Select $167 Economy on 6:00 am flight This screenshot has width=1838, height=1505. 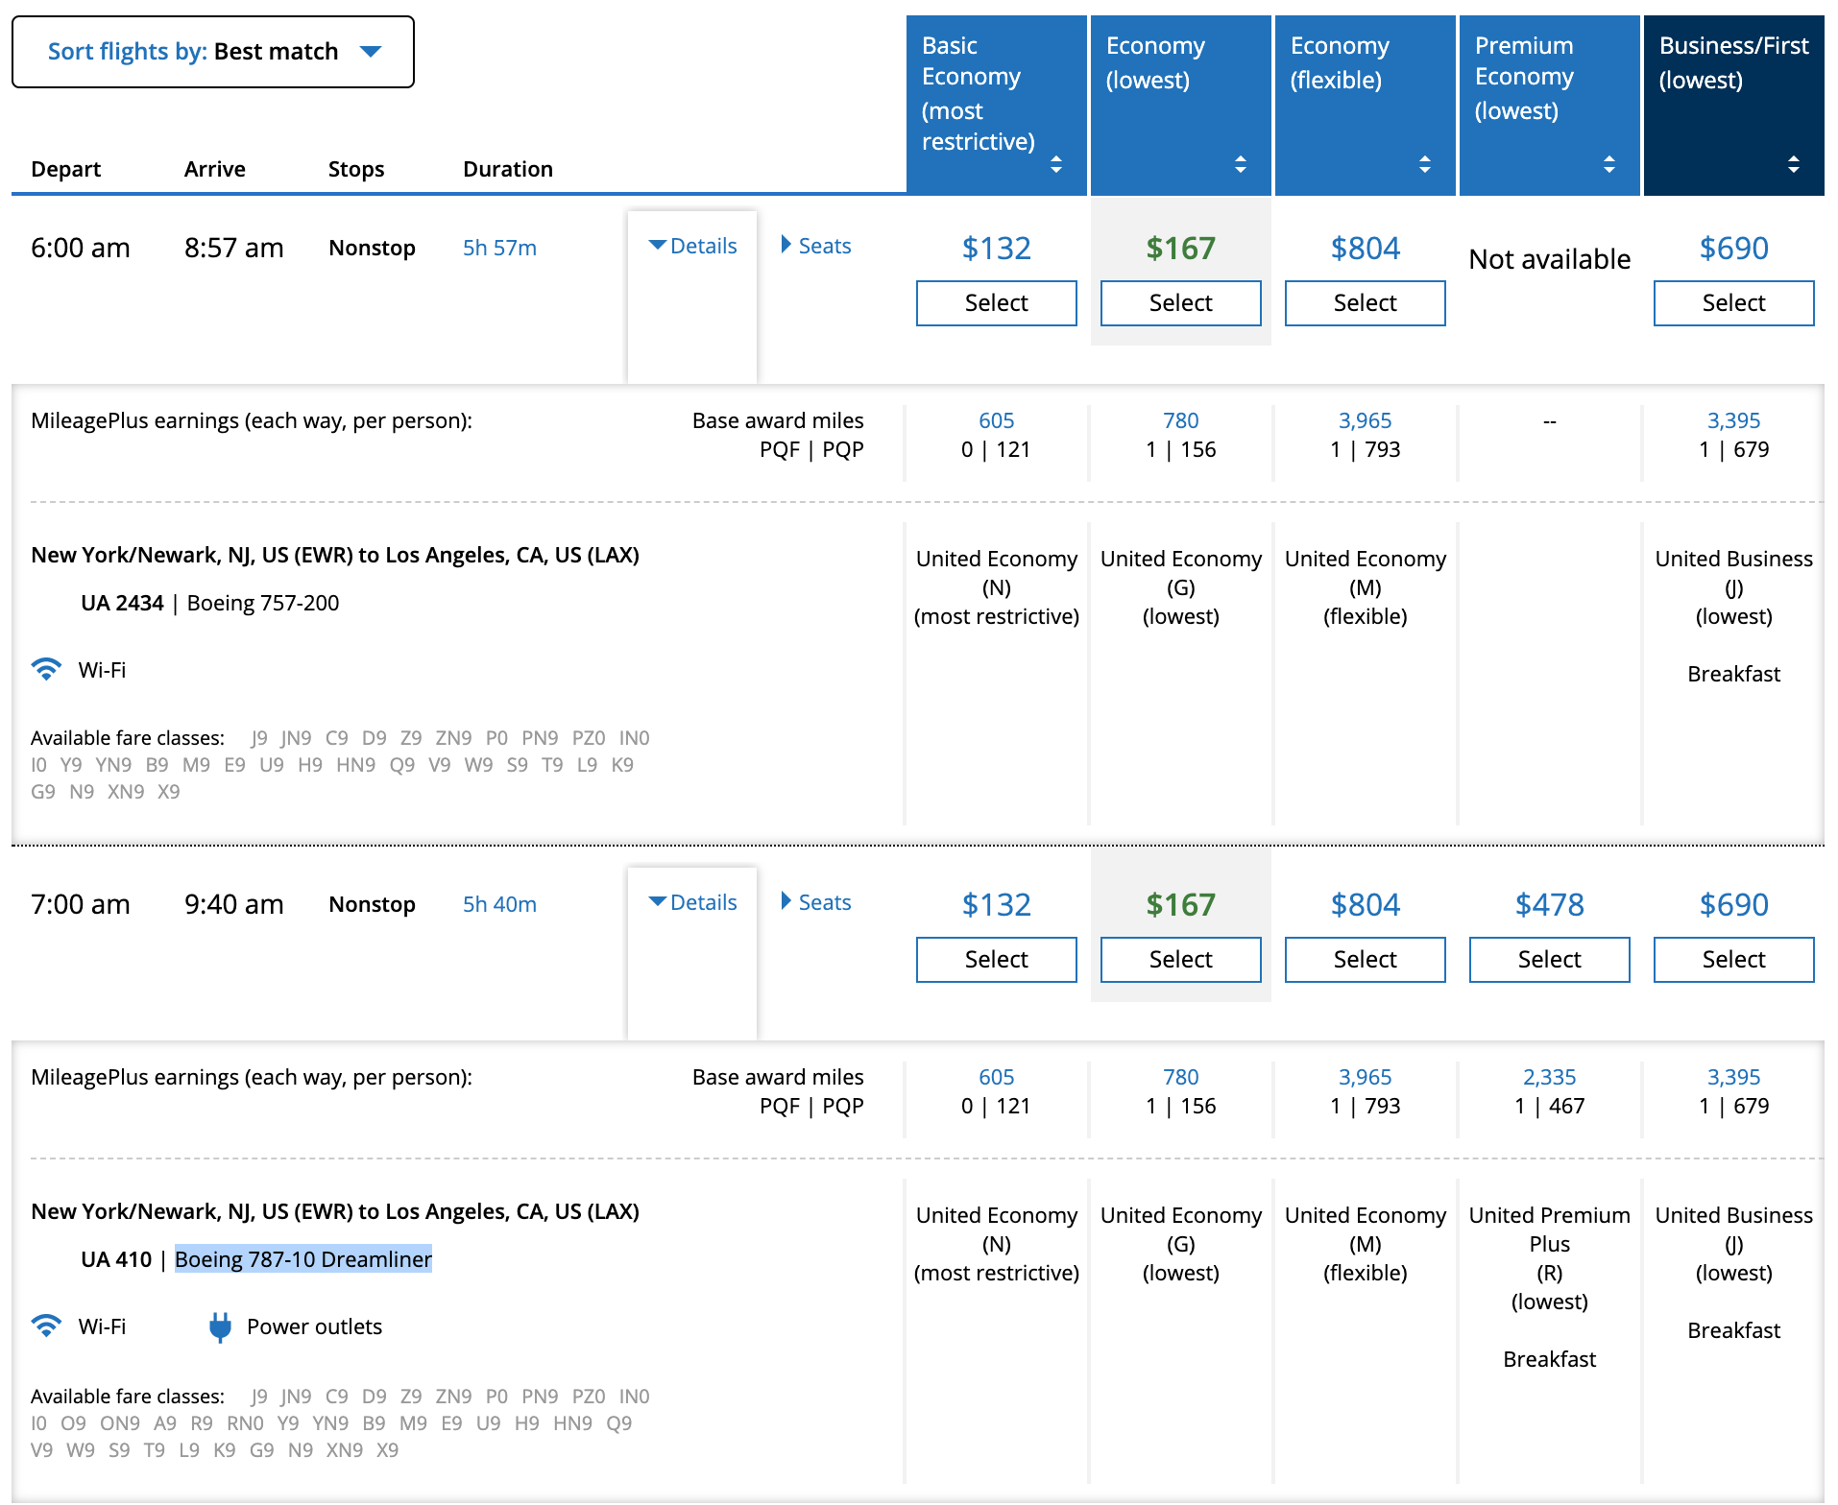[1181, 303]
